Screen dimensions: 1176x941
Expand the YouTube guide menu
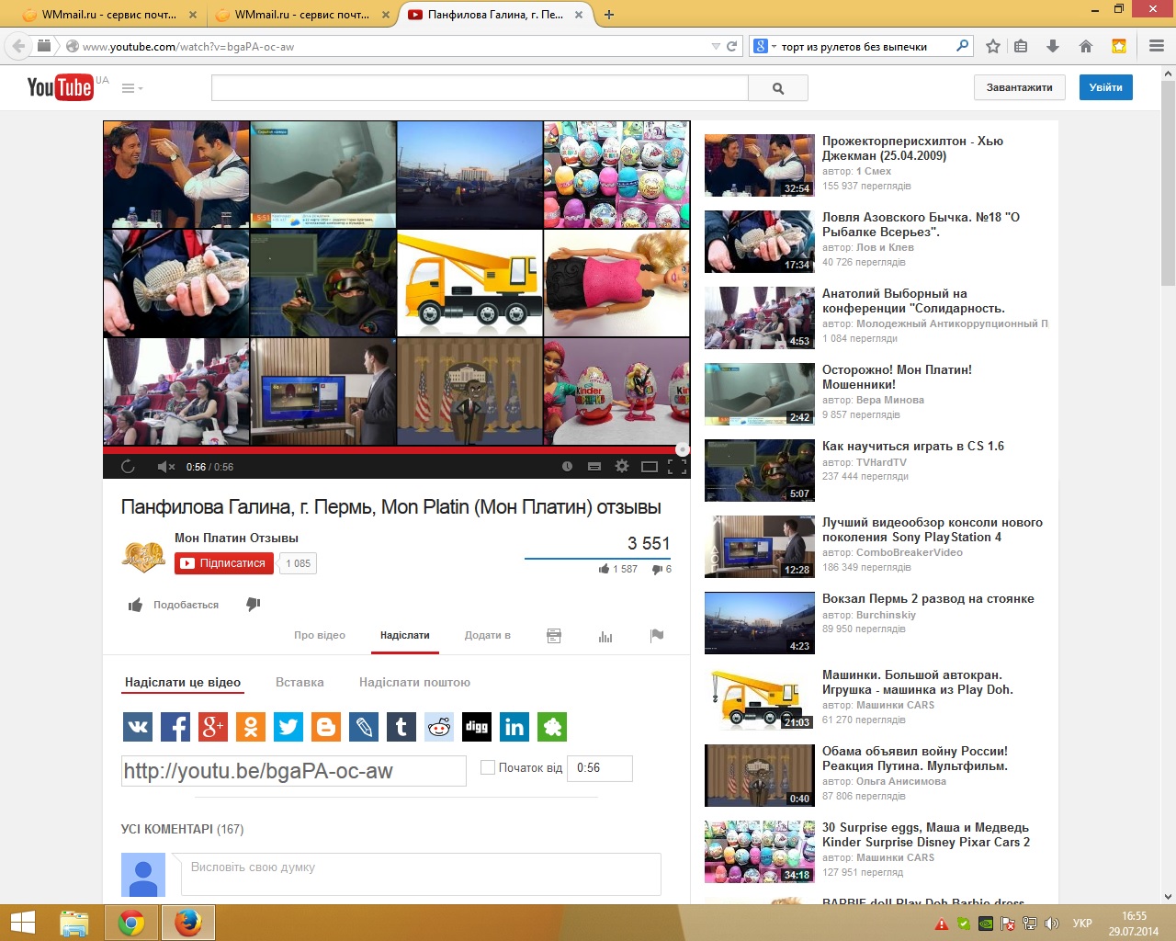point(132,88)
